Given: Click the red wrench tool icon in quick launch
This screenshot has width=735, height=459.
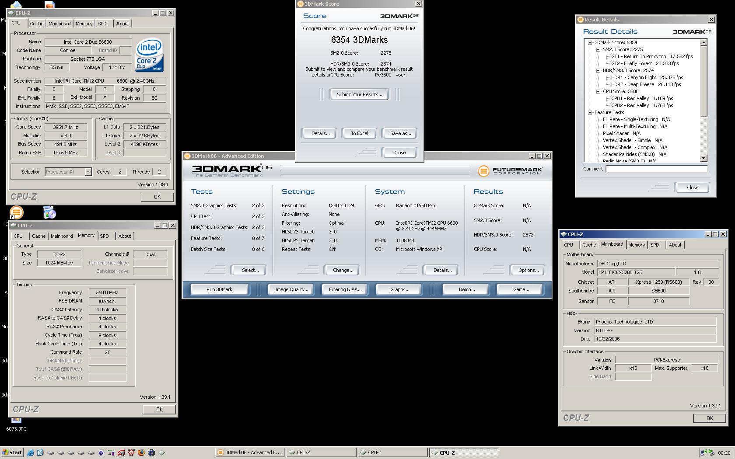Looking at the screenshot, I should click(x=121, y=453).
